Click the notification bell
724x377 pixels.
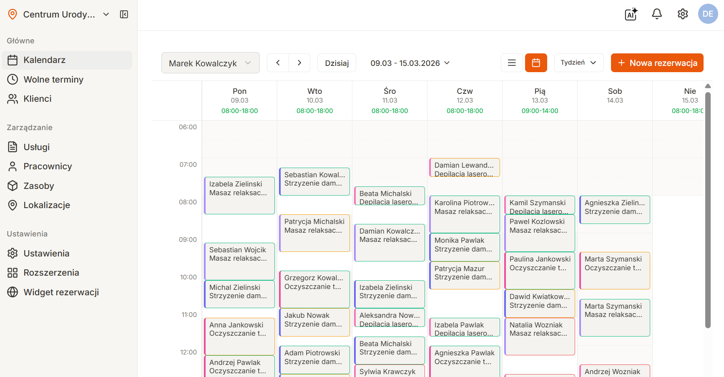coord(656,14)
